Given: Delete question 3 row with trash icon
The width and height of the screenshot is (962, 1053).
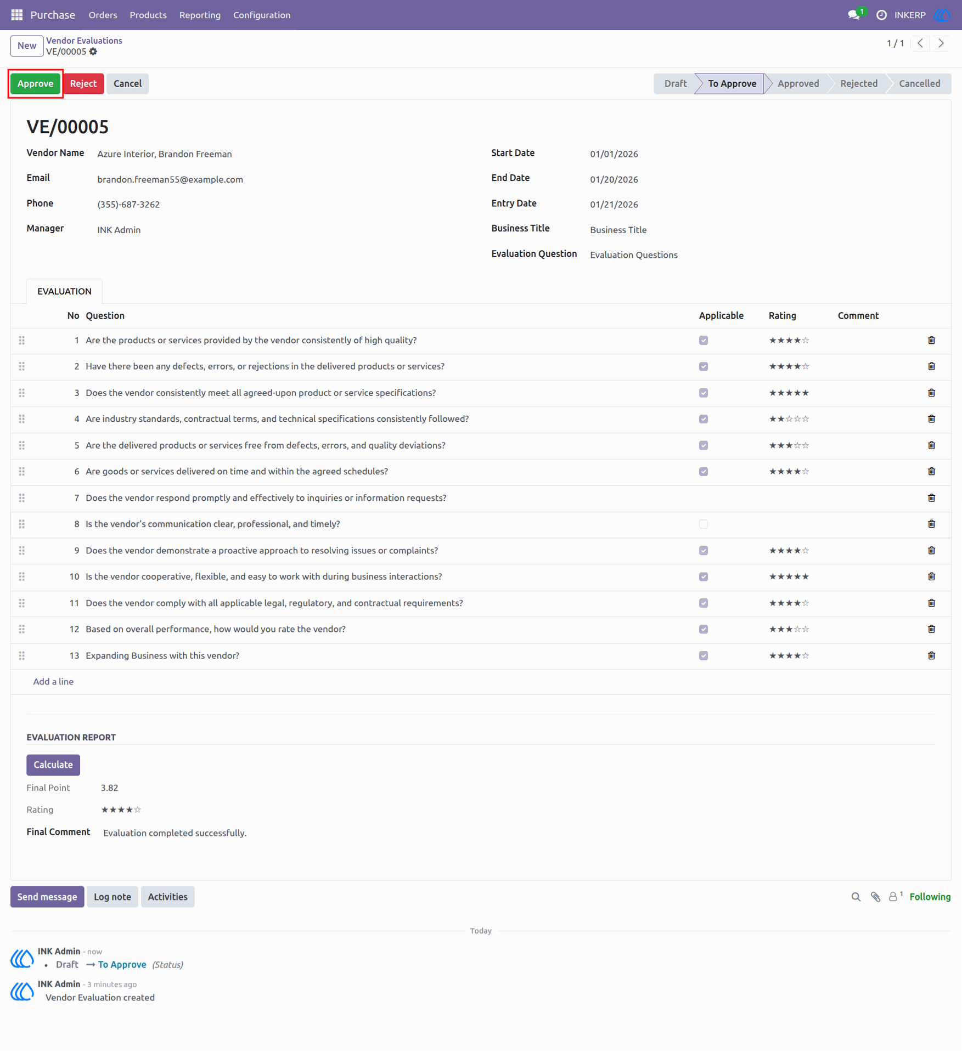Looking at the screenshot, I should click(x=931, y=393).
